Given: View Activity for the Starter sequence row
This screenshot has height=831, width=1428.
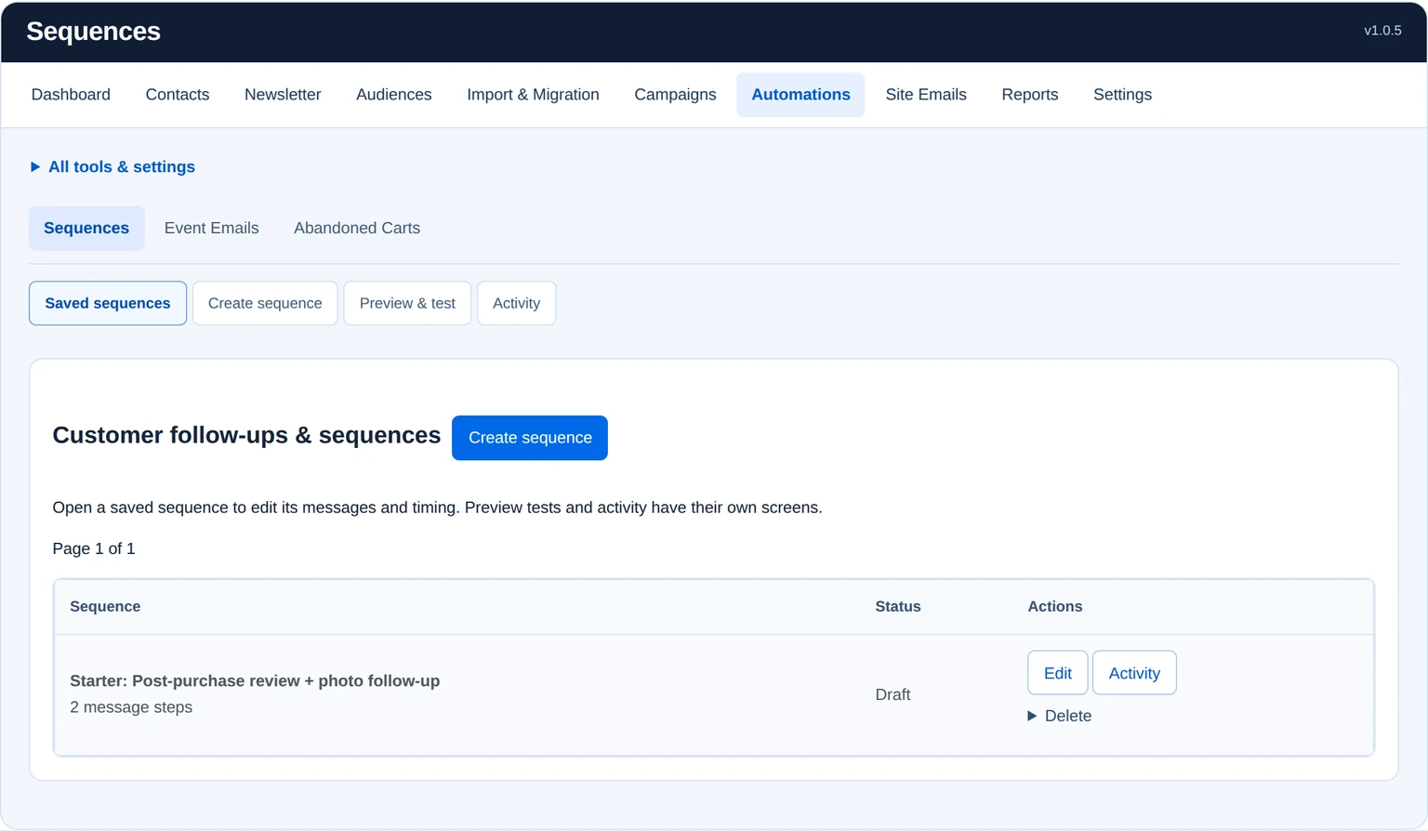Looking at the screenshot, I should 1134,673.
